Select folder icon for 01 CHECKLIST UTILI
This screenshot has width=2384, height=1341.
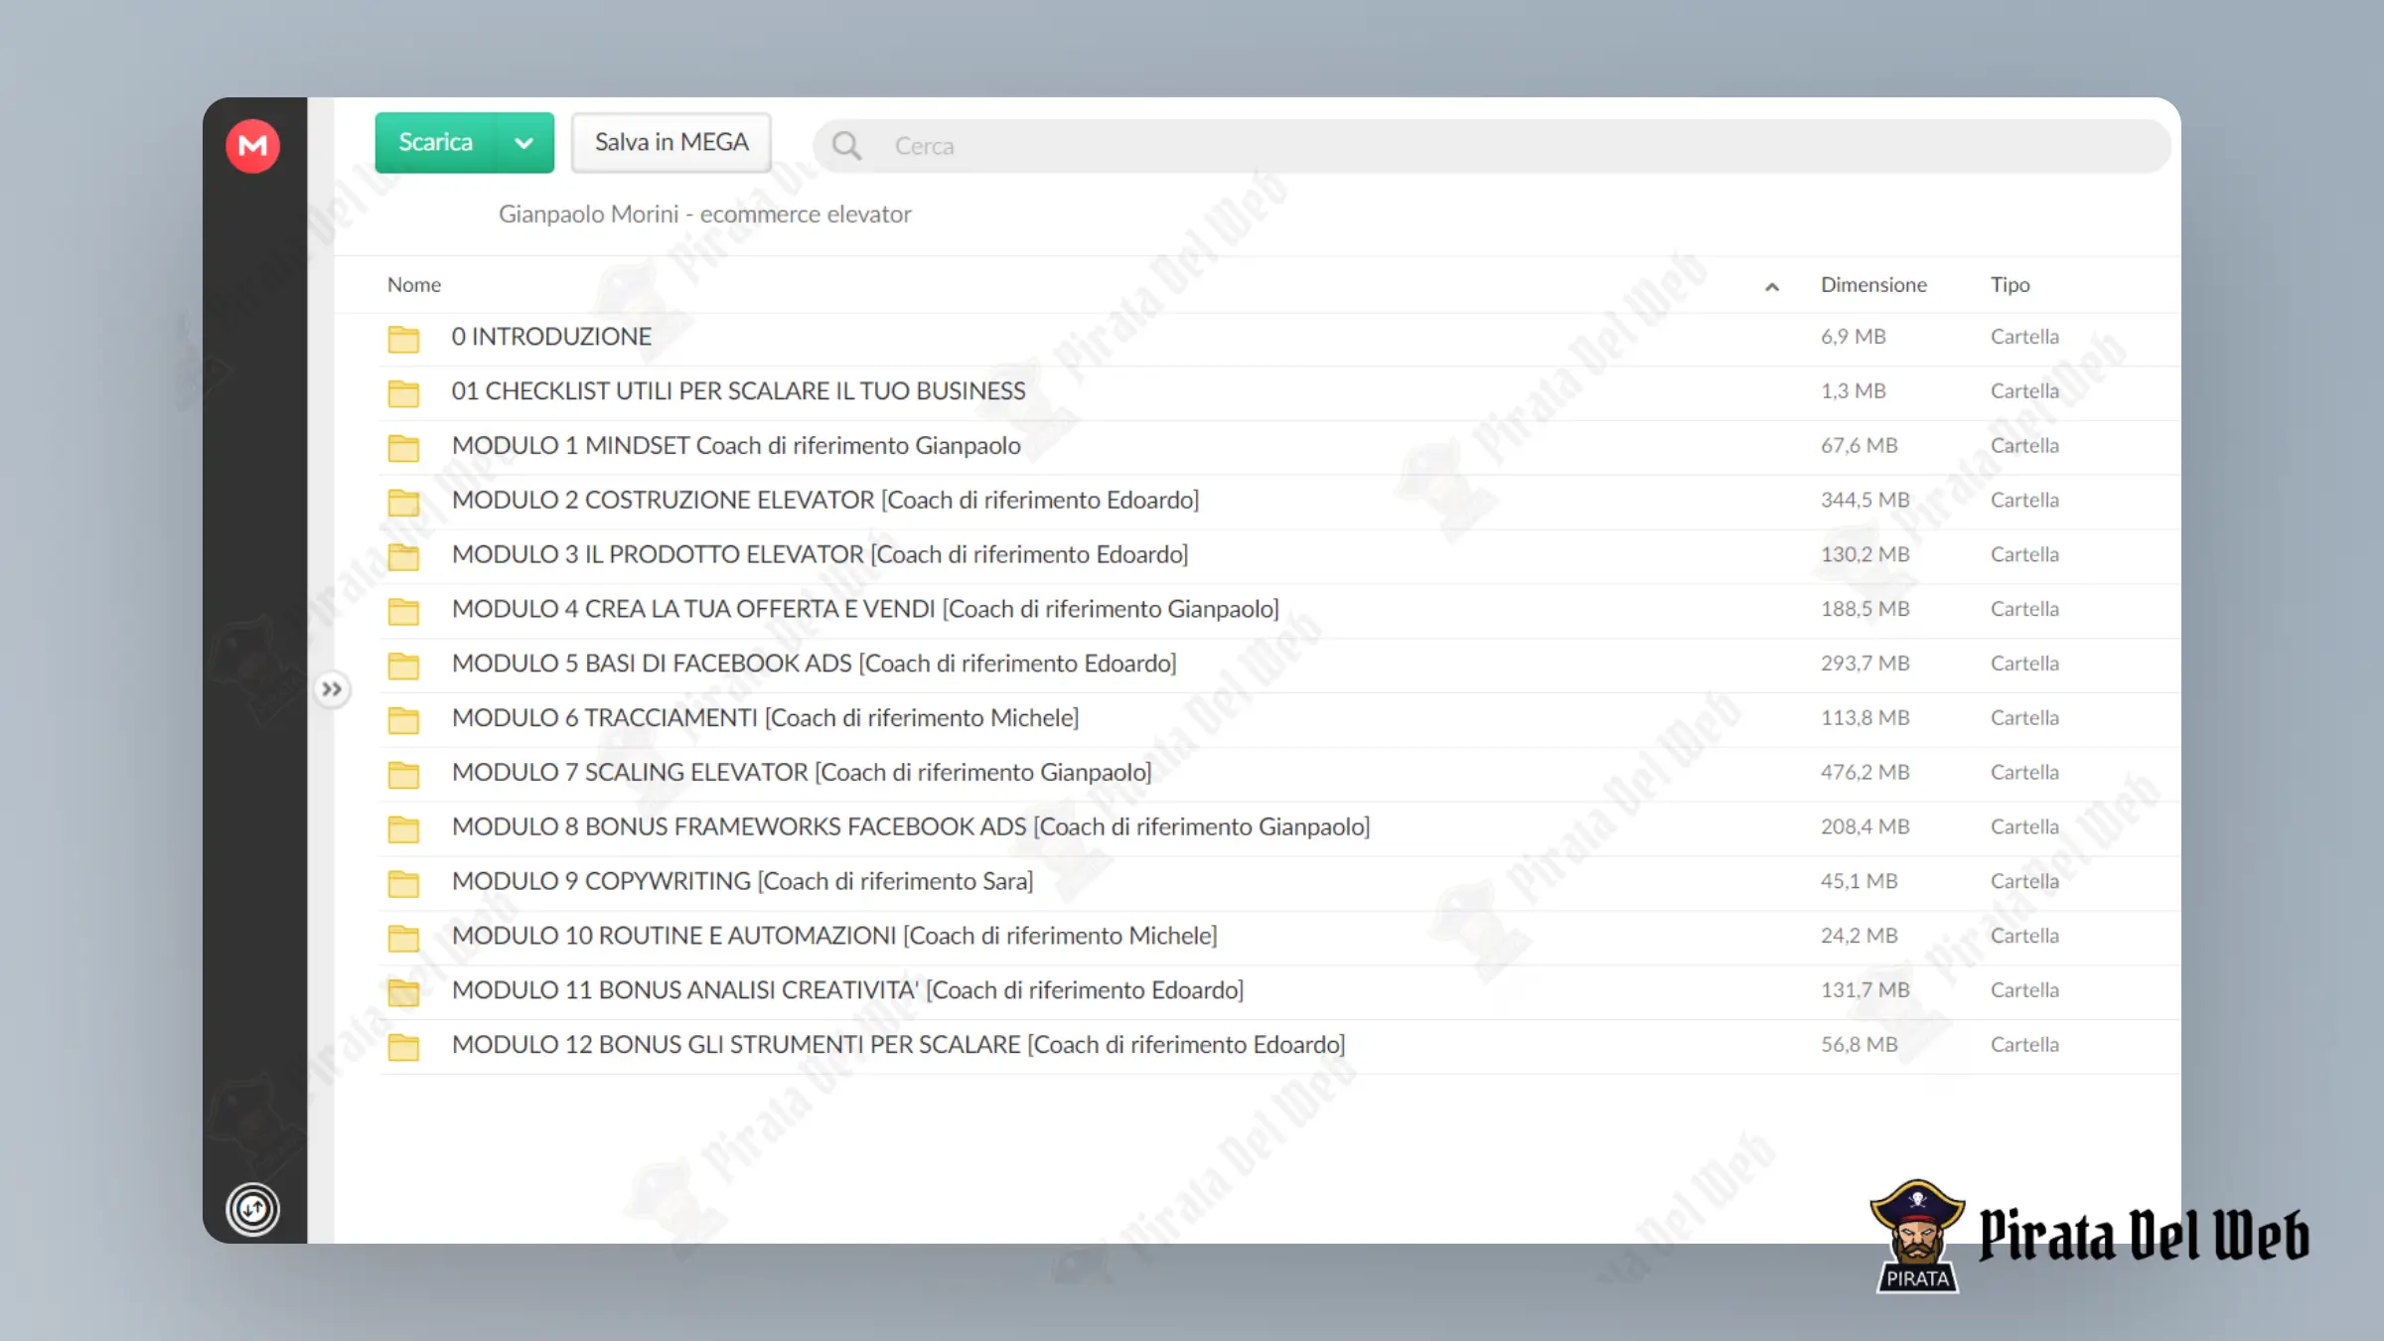(403, 392)
